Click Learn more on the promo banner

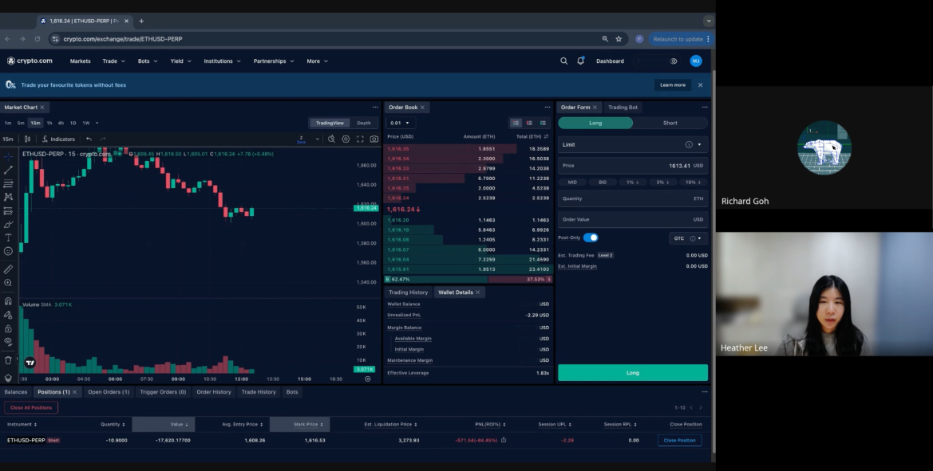point(672,85)
